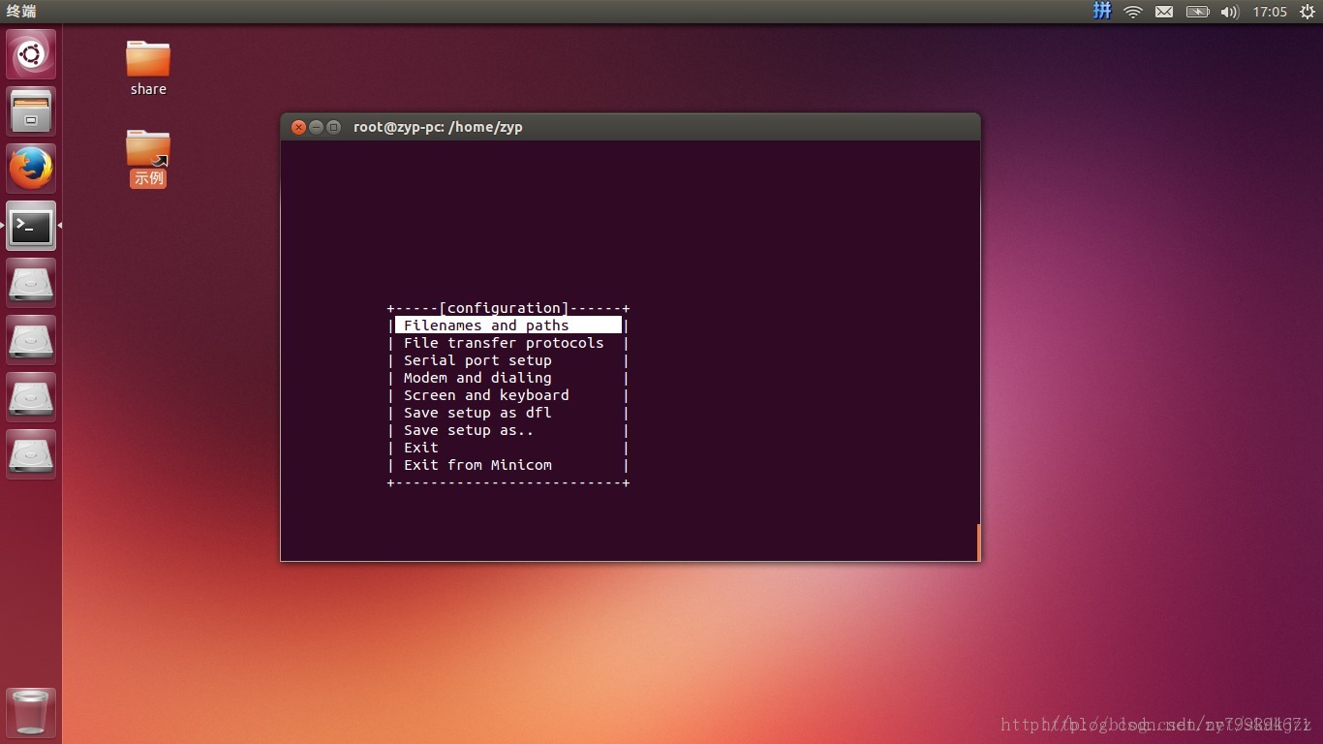1323x744 pixels.
Task: Launch Firefox from the launcher
Action: tap(31, 169)
